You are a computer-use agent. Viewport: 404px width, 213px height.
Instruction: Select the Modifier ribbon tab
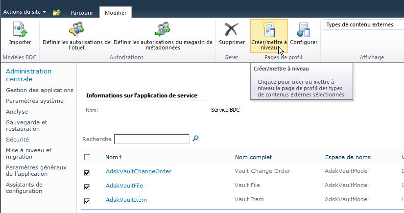tap(115, 13)
